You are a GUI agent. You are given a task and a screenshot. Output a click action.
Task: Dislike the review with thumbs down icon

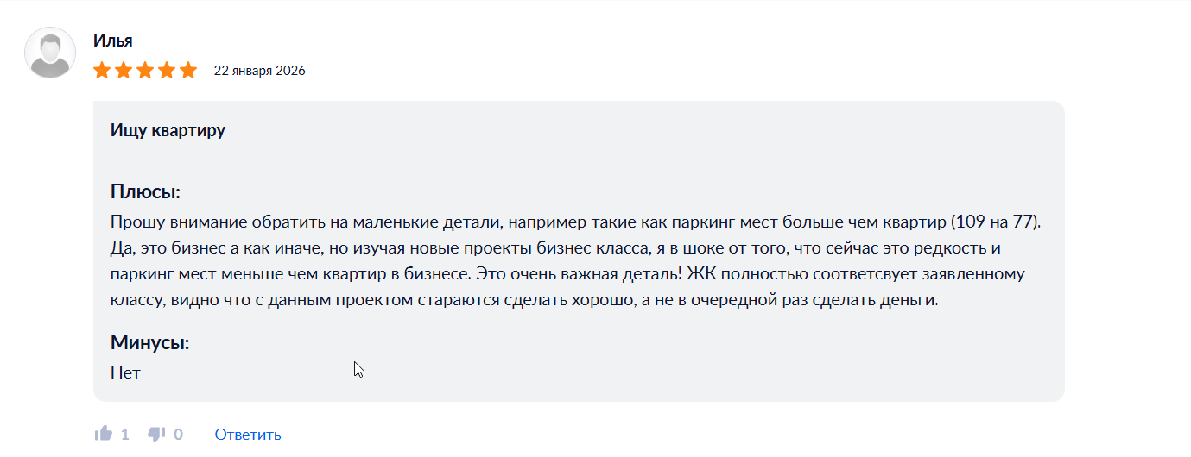pos(156,434)
